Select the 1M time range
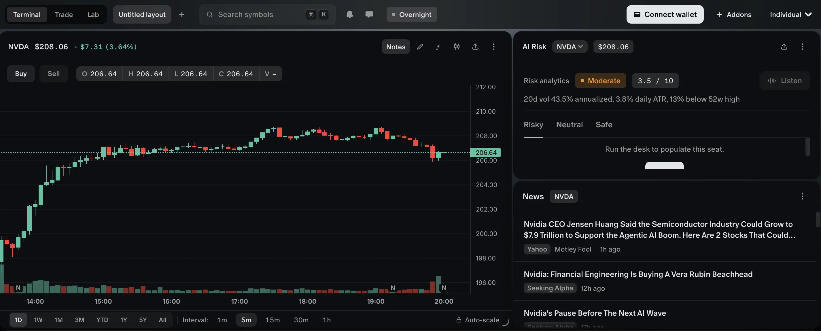 point(58,320)
